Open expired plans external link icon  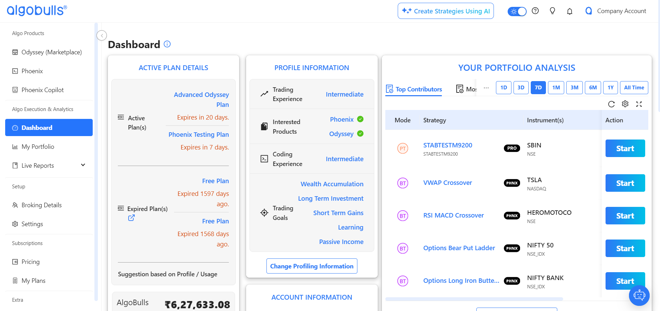pos(131,218)
